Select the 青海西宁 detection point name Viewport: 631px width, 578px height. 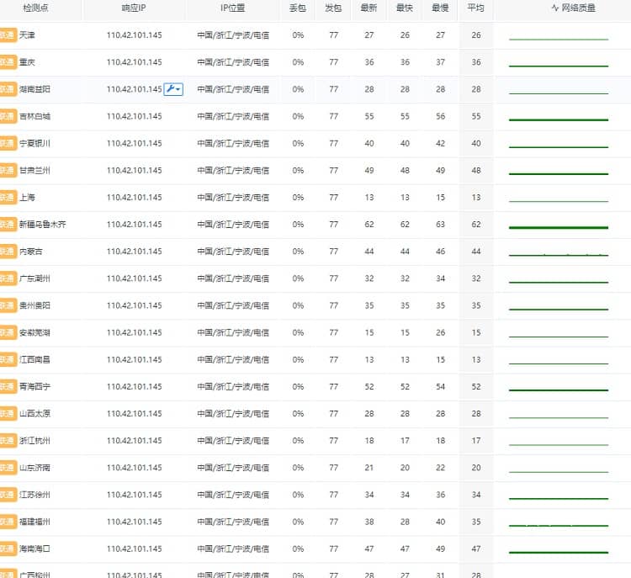34,386
